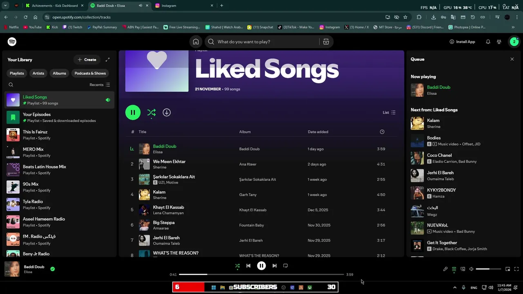Image resolution: width=523 pixels, height=294 pixels.
Task: Show hidden icons in system tray
Action: [x=455, y=287]
